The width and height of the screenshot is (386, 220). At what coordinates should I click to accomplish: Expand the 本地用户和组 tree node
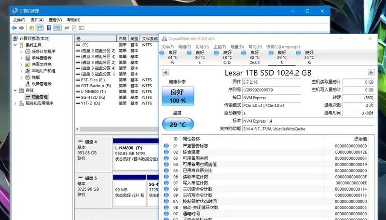(21, 71)
